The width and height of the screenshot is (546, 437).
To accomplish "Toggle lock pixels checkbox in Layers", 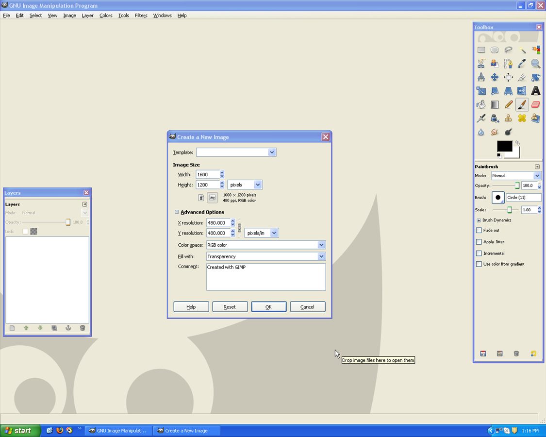I will coord(25,232).
